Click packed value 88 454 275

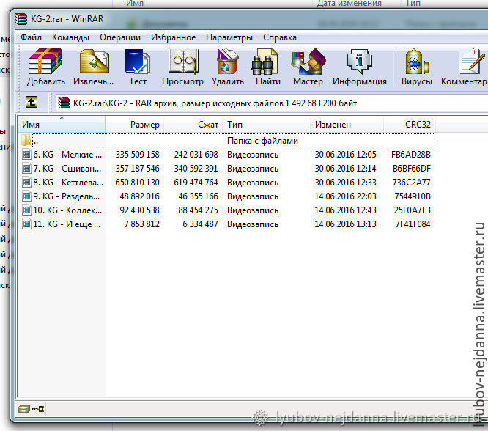coord(198,210)
